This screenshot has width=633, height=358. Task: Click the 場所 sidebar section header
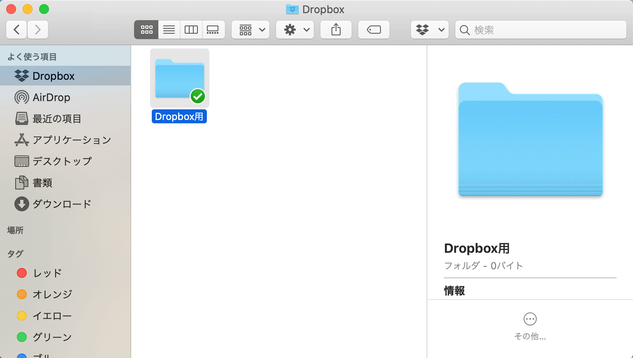pyautogui.click(x=15, y=230)
